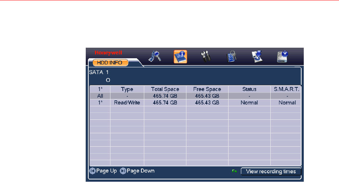Click the Page Up label

click(x=106, y=171)
